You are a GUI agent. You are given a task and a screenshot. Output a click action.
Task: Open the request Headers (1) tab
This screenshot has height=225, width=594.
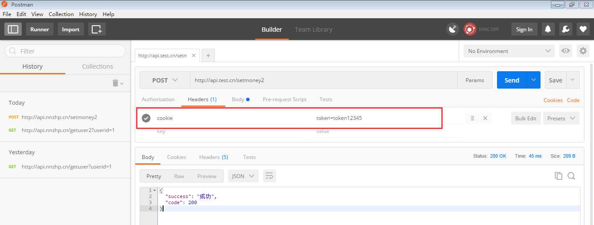tap(202, 99)
